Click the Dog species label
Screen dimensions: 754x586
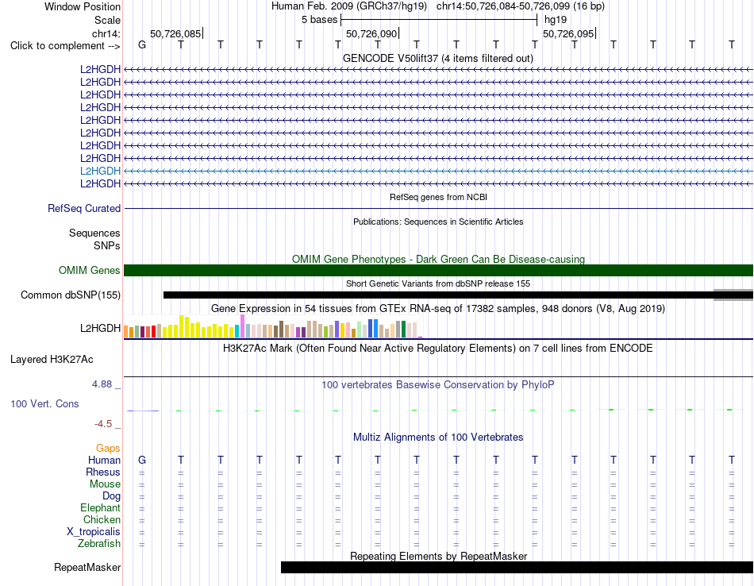pyautogui.click(x=111, y=496)
